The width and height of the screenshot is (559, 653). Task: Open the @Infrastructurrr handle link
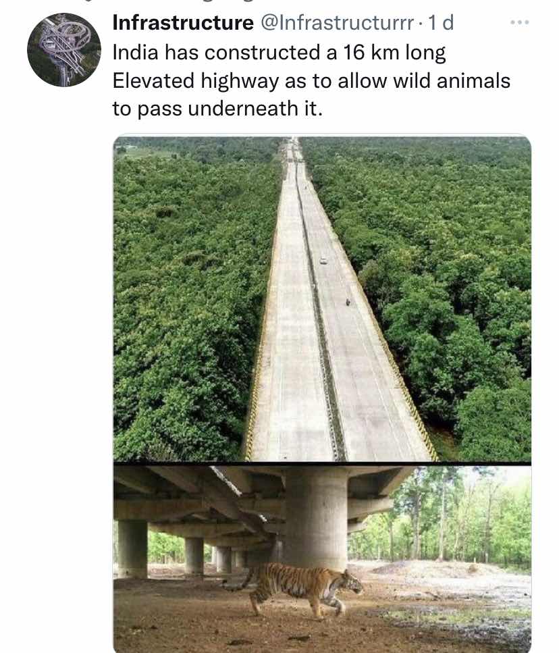click(x=337, y=22)
